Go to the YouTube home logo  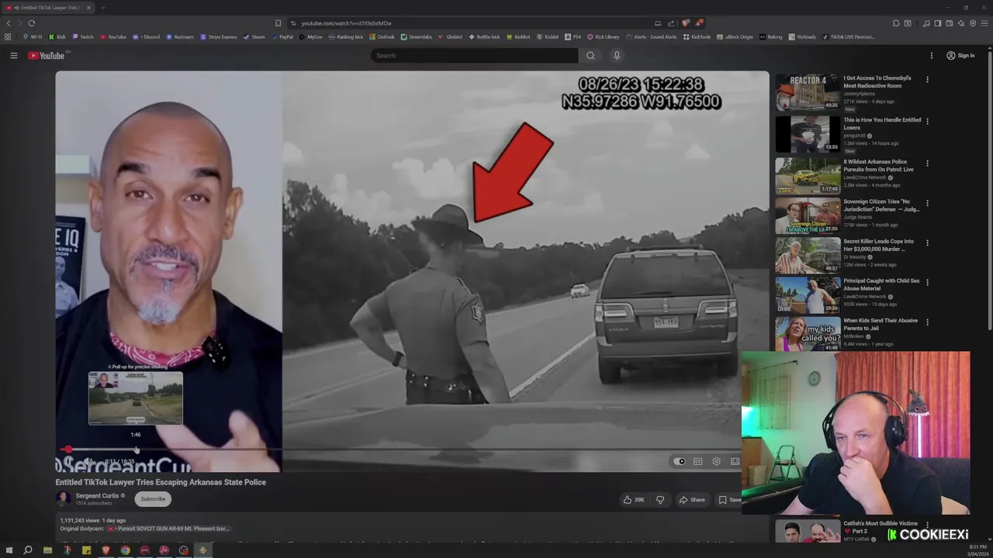tap(47, 56)
